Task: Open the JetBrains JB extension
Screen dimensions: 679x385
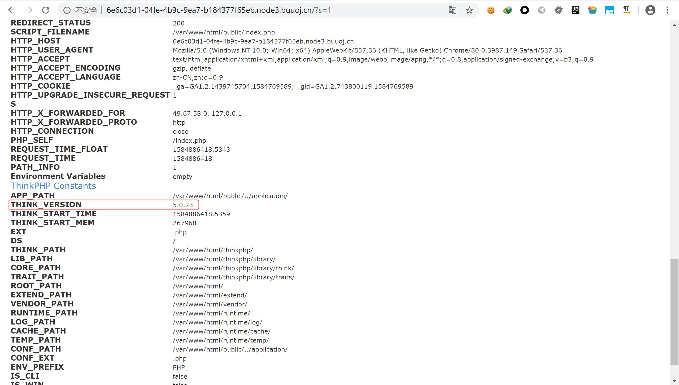Action: point(576,10)
